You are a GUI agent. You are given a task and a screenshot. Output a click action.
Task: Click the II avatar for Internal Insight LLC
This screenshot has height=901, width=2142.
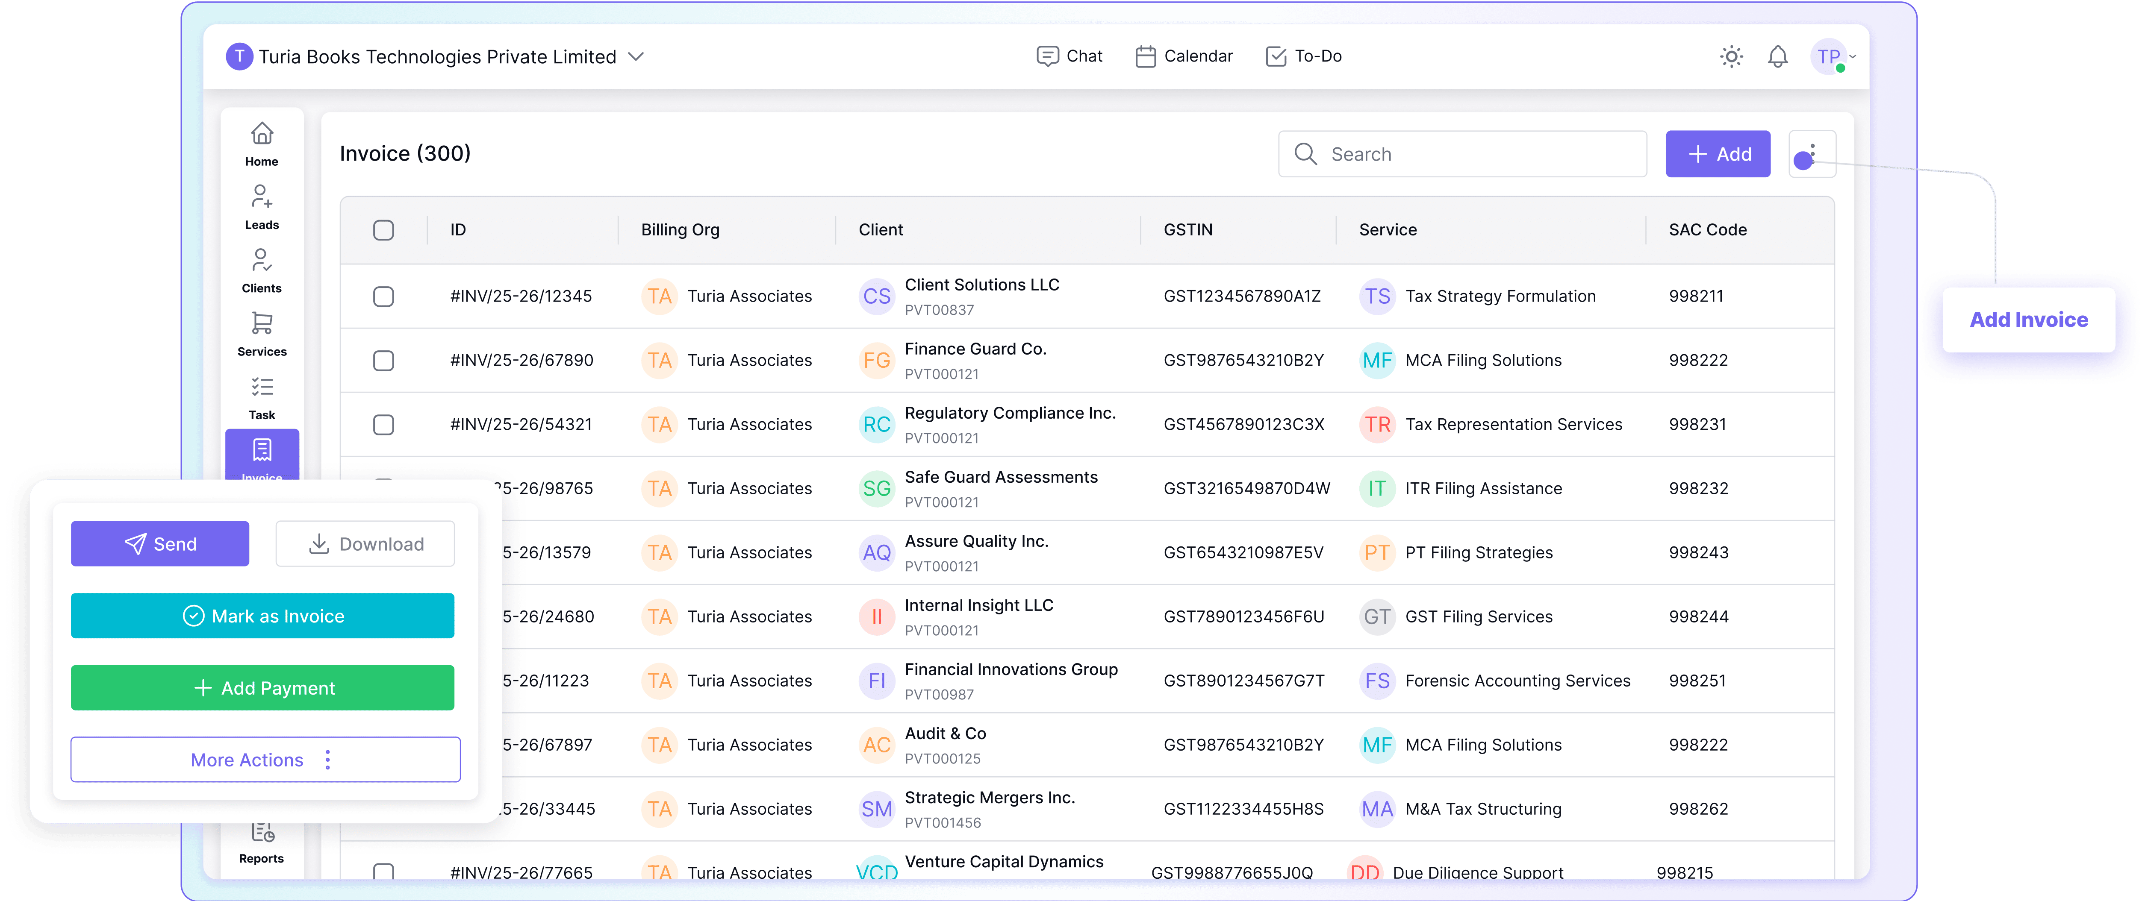pyautogui.click(x=876, y=617)
